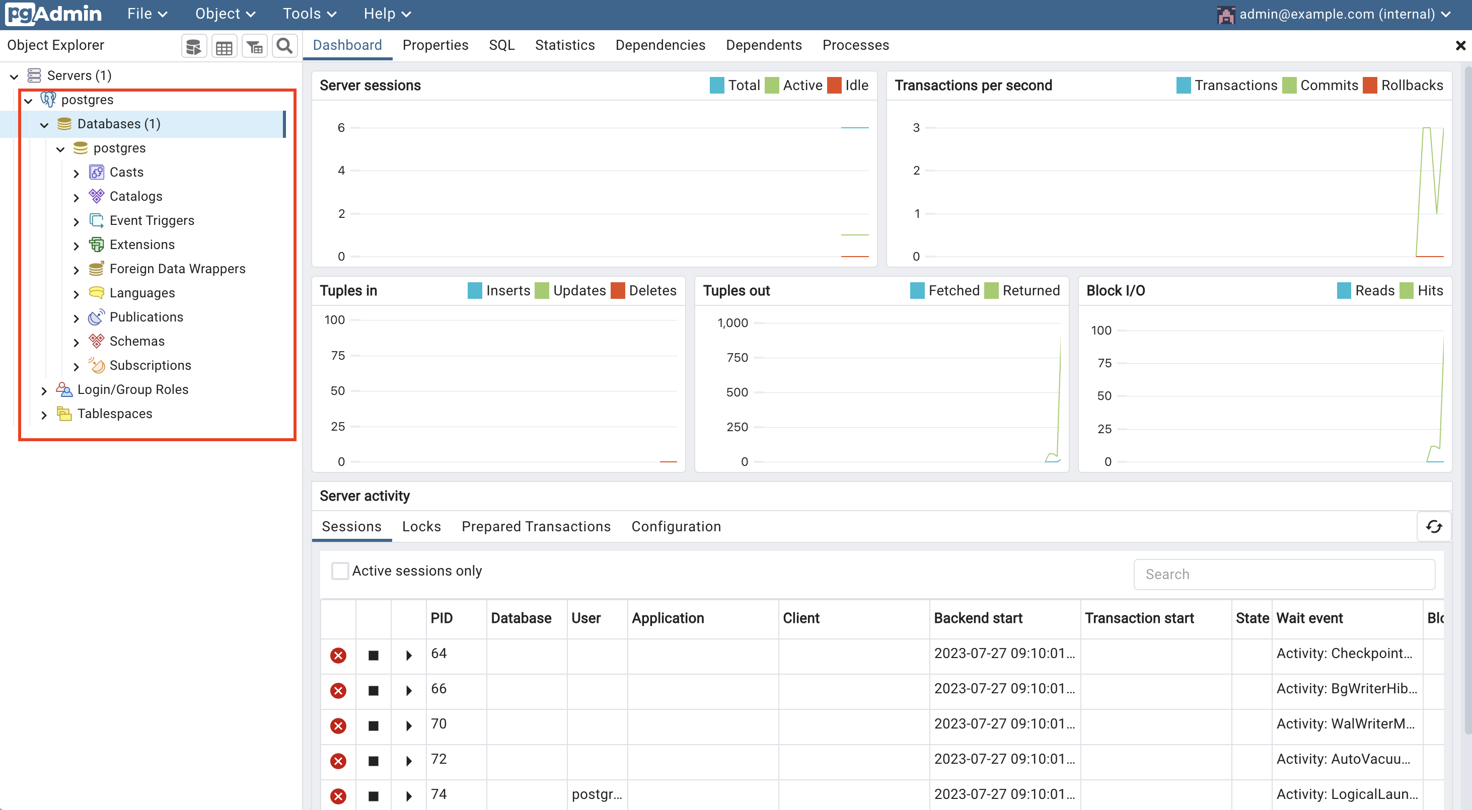Image resolution: width=1472 pixels, height=810 pixels.
Task: Click the Schemas node icon
Action: (x=97, y=341)
